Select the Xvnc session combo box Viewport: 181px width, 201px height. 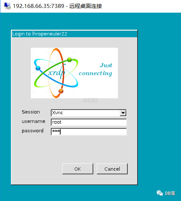coord(89,113)
